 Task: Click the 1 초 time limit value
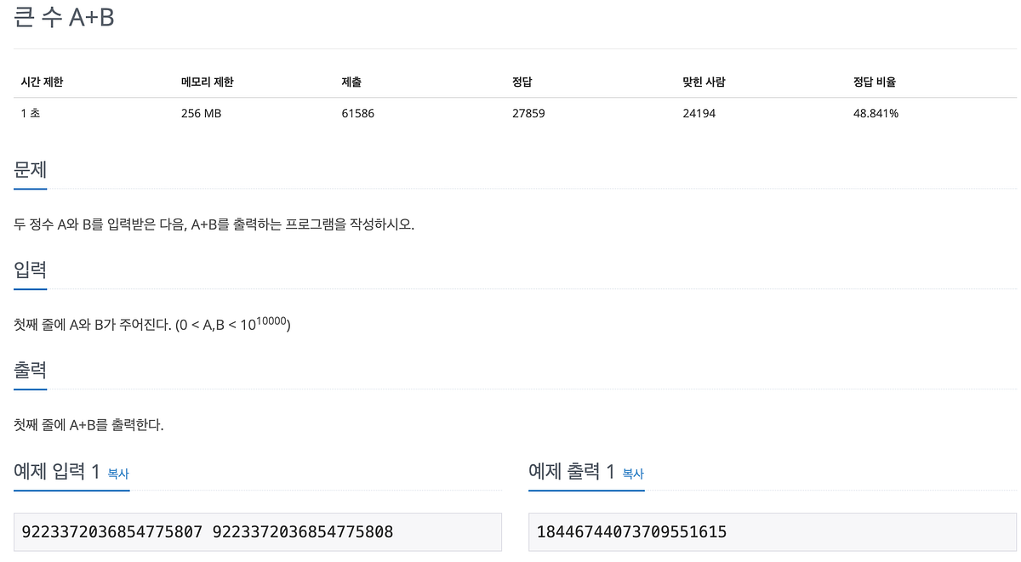tap(30, 112)
